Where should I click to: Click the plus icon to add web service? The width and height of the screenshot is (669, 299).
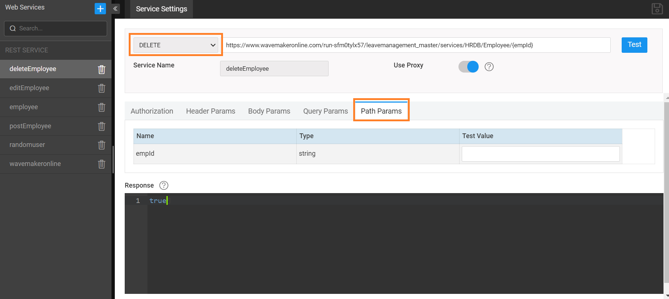click(x=100, y=8)
